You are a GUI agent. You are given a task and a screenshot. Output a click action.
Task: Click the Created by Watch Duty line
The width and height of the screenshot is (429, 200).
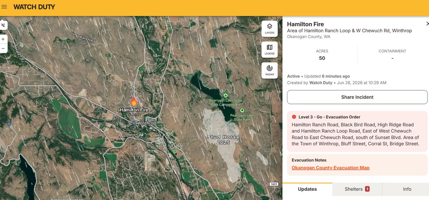tap(336, 83)
